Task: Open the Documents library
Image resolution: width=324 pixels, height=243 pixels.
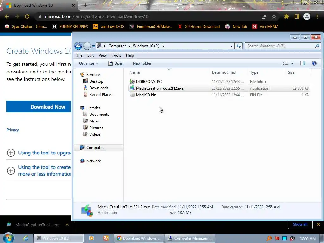Action: point(99,115)
